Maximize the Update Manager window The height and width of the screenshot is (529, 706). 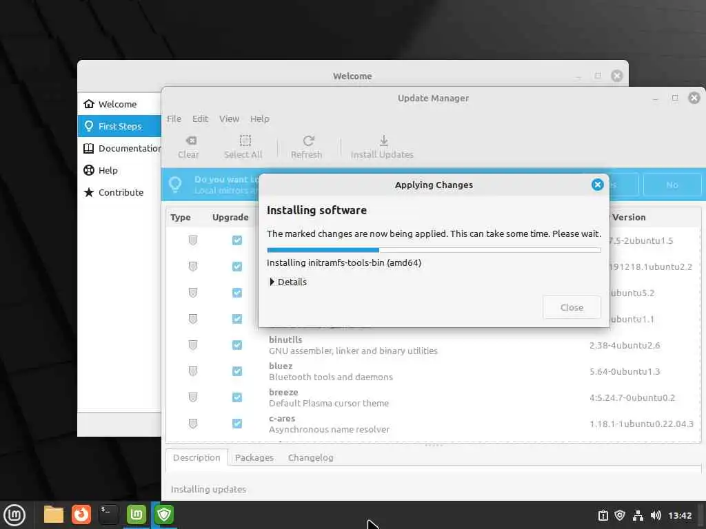tap(674, 98)
